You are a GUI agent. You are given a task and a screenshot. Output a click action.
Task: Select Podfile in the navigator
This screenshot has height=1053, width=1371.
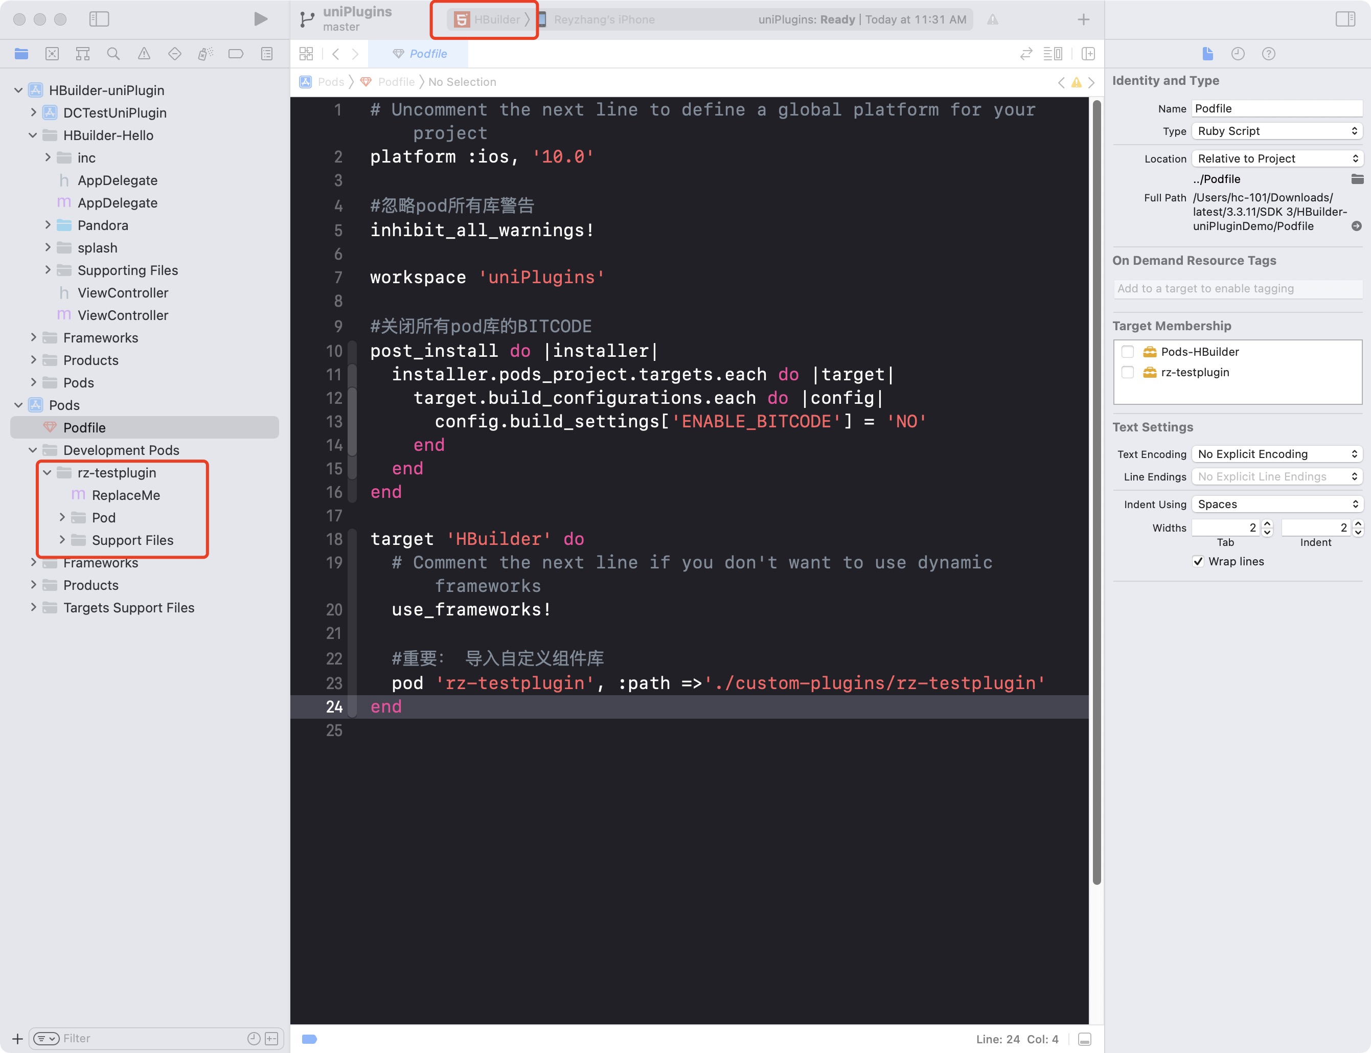(145, 427)
